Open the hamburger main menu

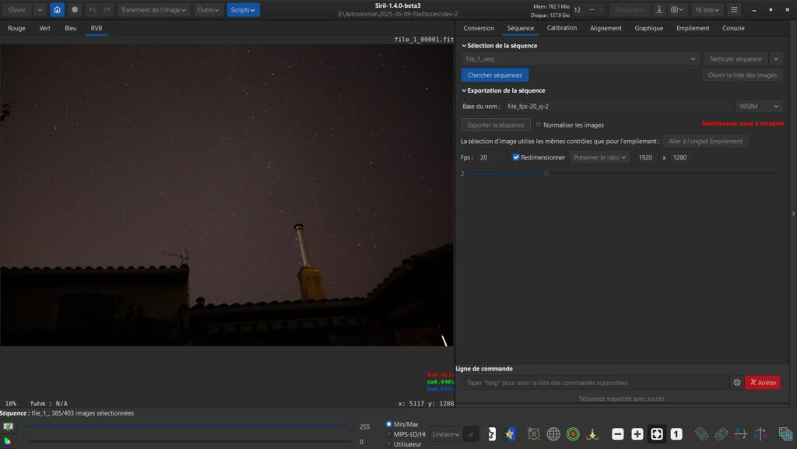click(734, 10)
